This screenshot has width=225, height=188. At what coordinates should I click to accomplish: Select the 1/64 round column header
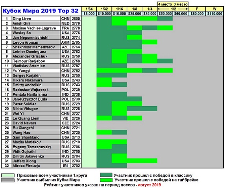(89, 9)
